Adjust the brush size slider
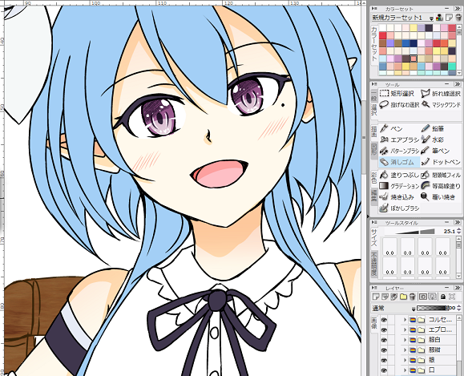The width and height of the screenshot is (464, 376). pyautogui.click(x=415, y=231)
